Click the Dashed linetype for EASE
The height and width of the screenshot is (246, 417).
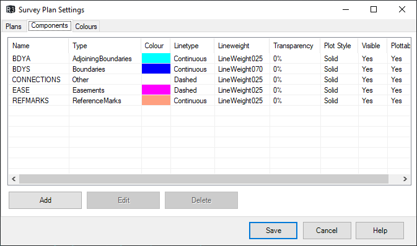pos(185,90)
